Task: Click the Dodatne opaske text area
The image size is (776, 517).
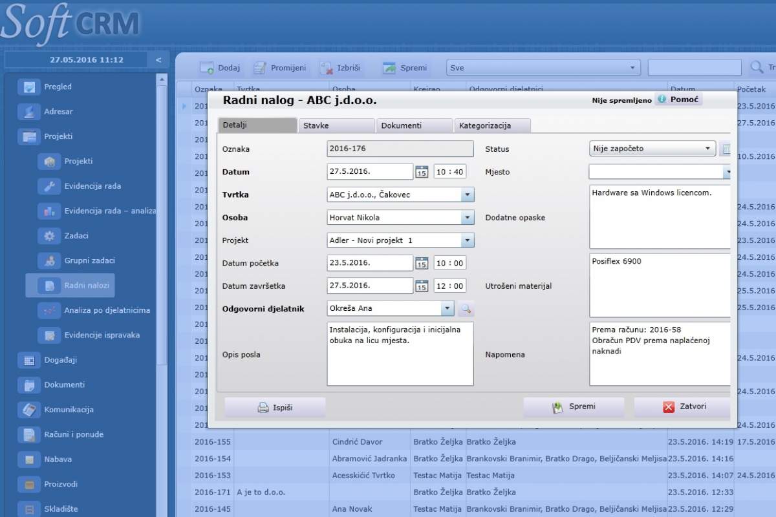Action: pyautogui.click(x=660, y=217)
